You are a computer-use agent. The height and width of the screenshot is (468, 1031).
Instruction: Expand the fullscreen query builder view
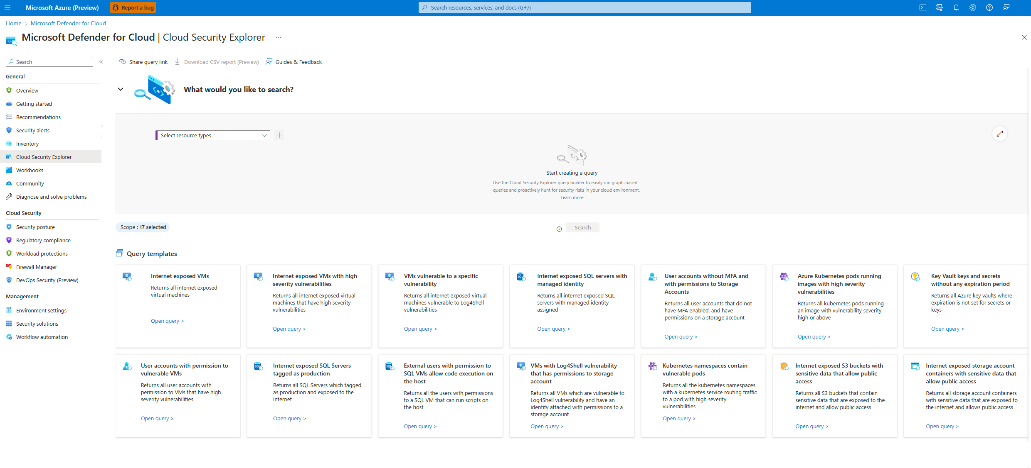tap(999, 133)
